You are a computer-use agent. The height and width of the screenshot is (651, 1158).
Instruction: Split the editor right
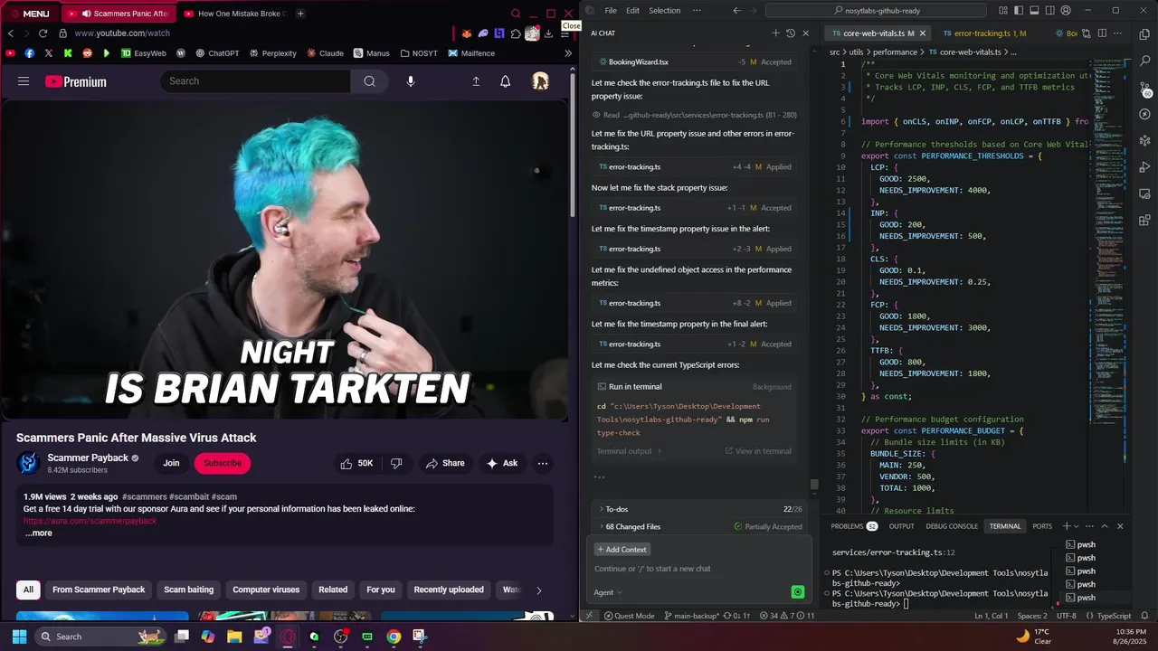[x=1102, y=33]
